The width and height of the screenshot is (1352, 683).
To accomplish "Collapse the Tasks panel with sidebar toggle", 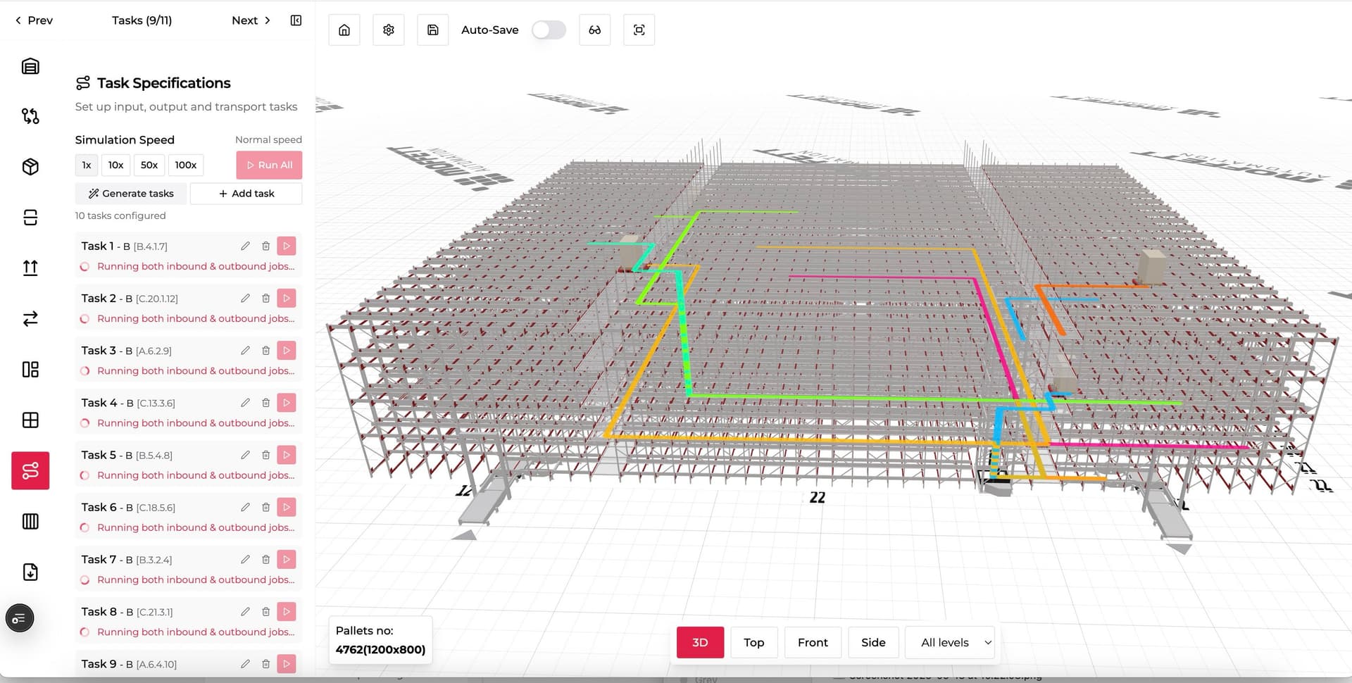I will 295,20.
